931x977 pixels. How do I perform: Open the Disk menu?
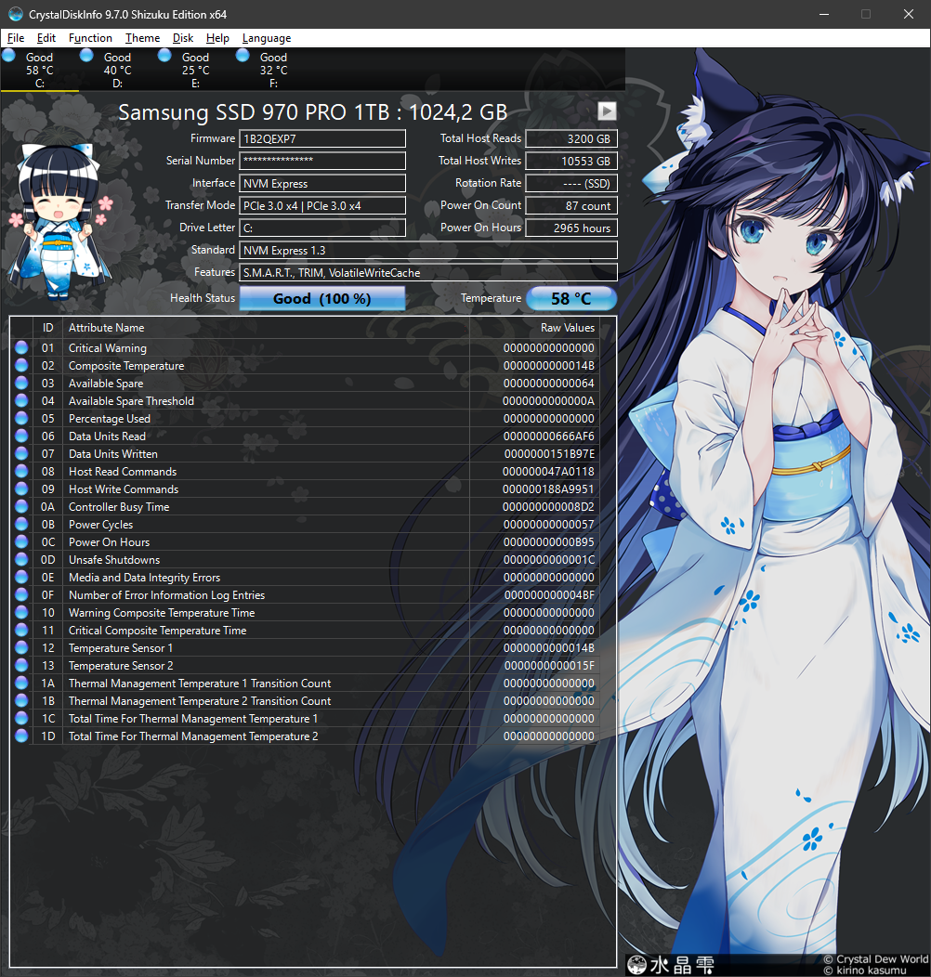pyautogui.click(x=183, y=38)
